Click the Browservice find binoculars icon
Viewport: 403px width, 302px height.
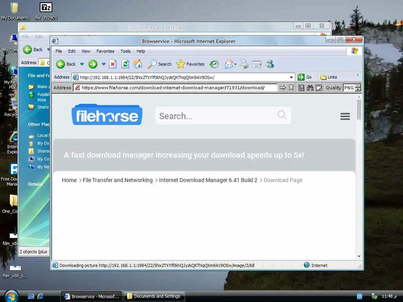(x=310, y=88)
